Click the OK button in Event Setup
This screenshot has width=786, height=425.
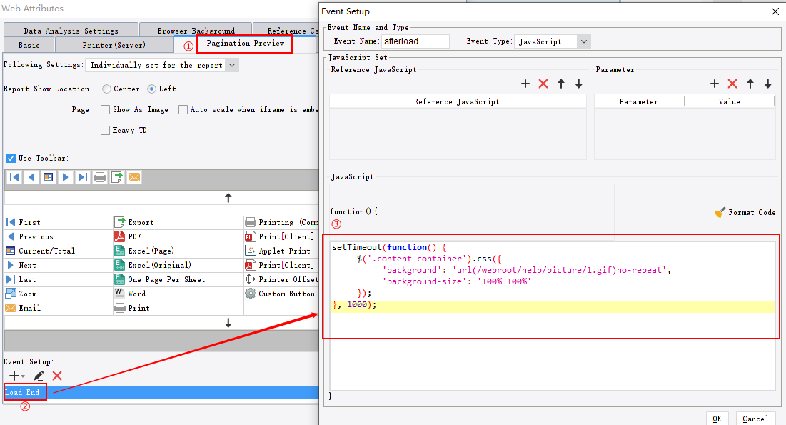(717, 419)
